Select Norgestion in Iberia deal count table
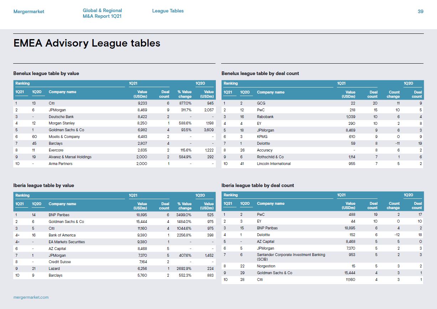The image size is (437, 309). (266, 266)
